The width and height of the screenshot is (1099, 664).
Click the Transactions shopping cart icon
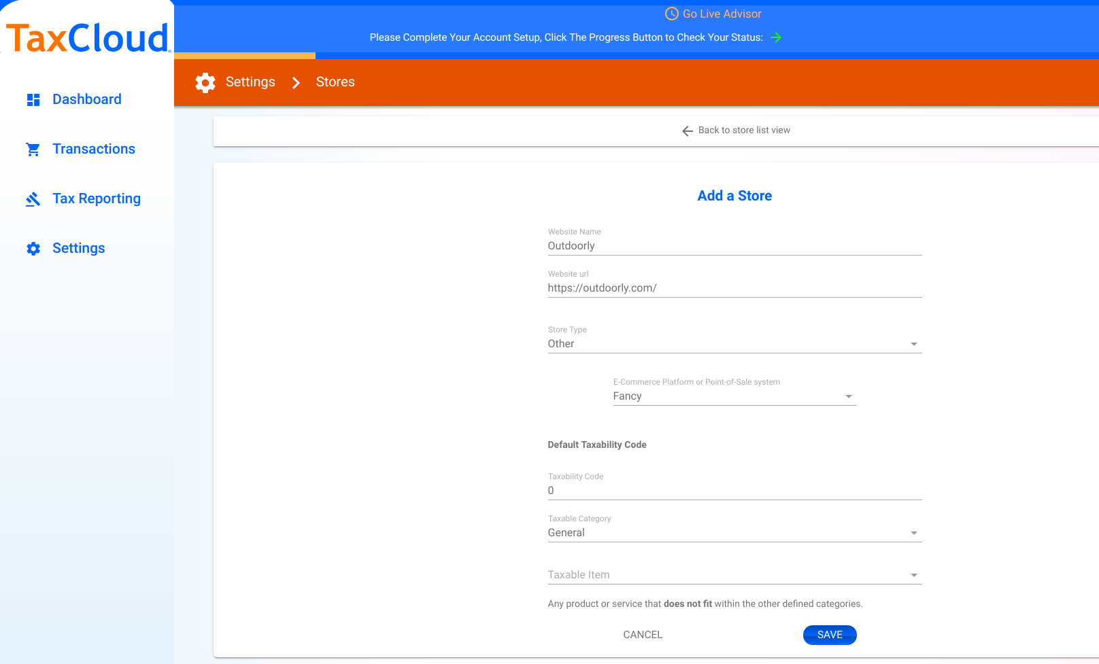point(33,150)
